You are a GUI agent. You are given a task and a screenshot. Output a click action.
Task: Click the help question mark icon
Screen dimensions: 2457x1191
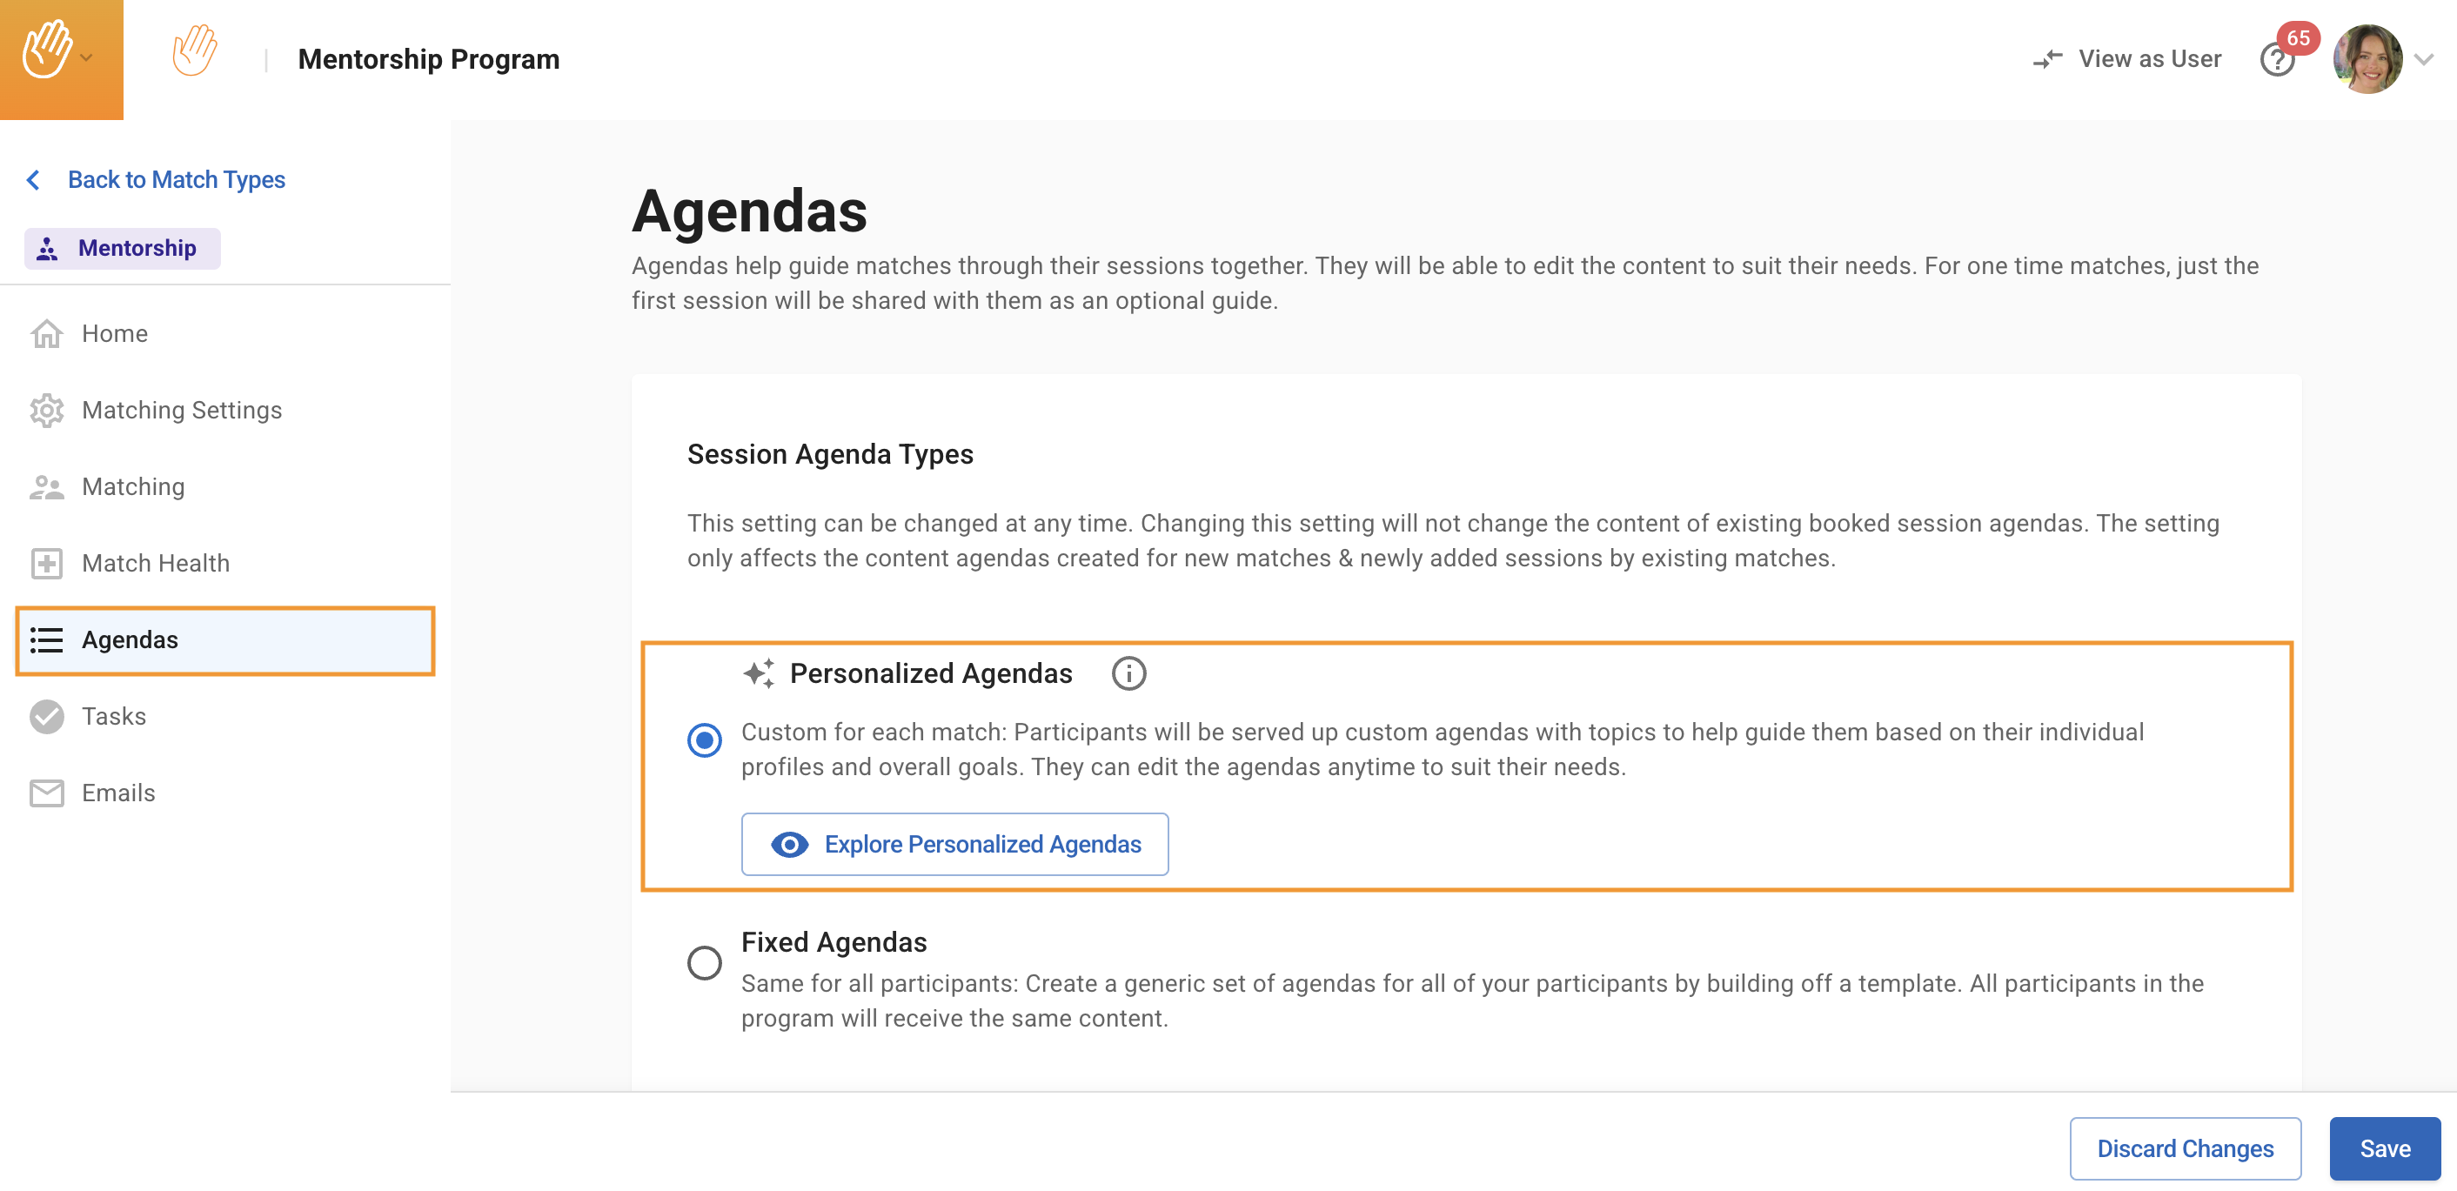pyautogui.click(x=2276, y=61)
